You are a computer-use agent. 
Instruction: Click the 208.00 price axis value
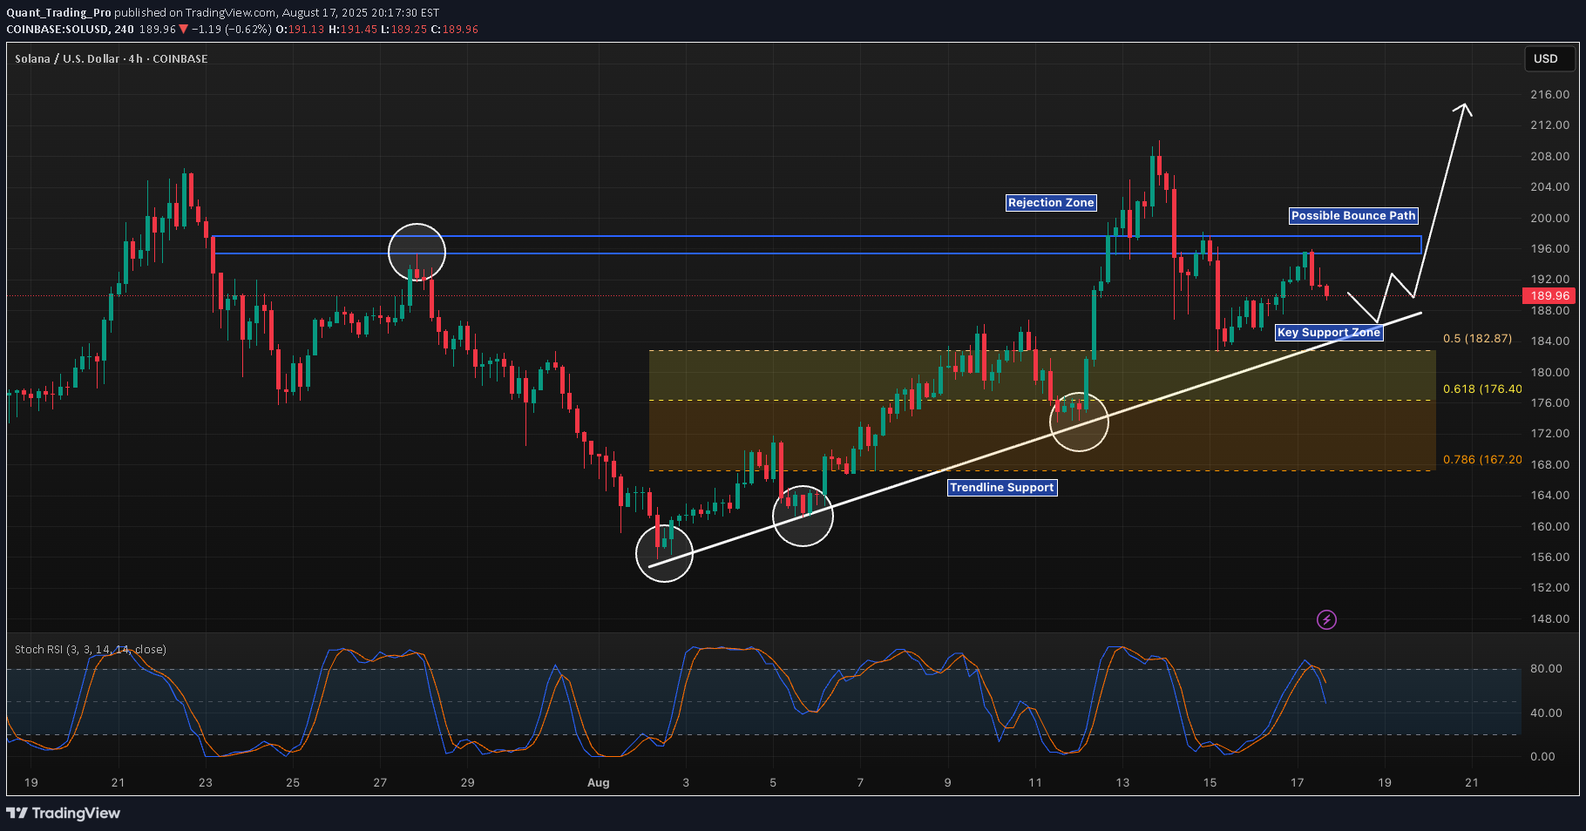pos(1549,156)
